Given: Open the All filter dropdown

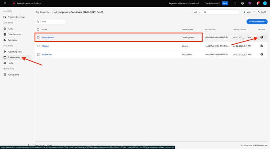Looking at the screenshot, I should tap(197, 12).
